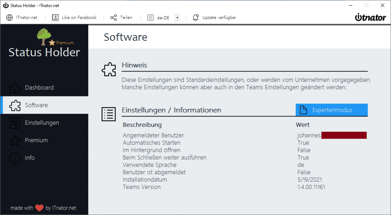Viewport: 391px width, 215px height.
Task: Click the list icon beside Einstellungen / Informationen
Action: tap(109, 114)
